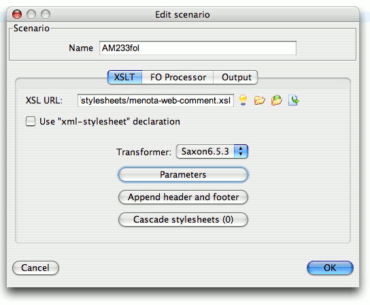Click into the Name field containing AM233fol

[198, 48]
